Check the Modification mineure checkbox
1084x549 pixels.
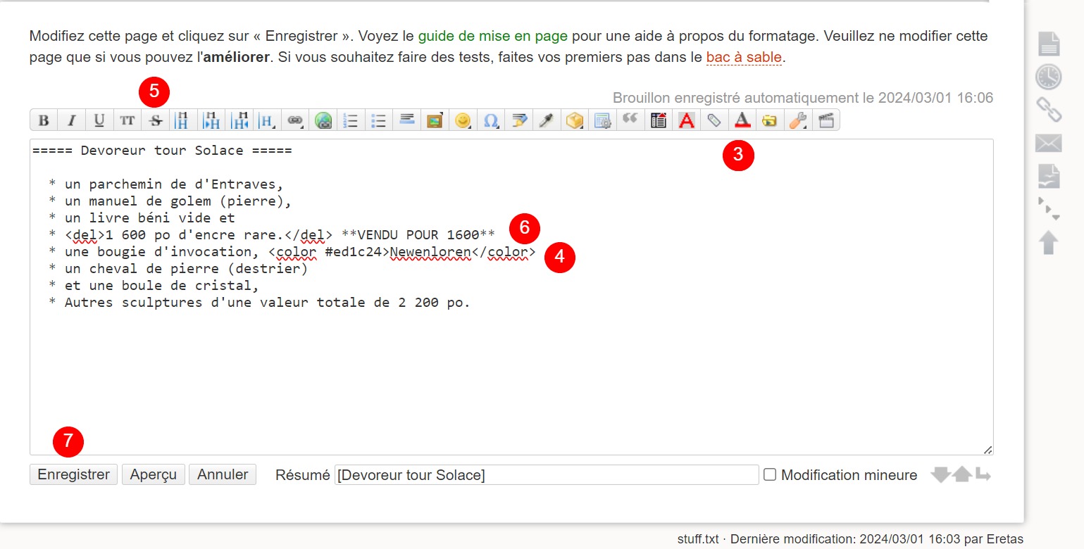[770, 475]
